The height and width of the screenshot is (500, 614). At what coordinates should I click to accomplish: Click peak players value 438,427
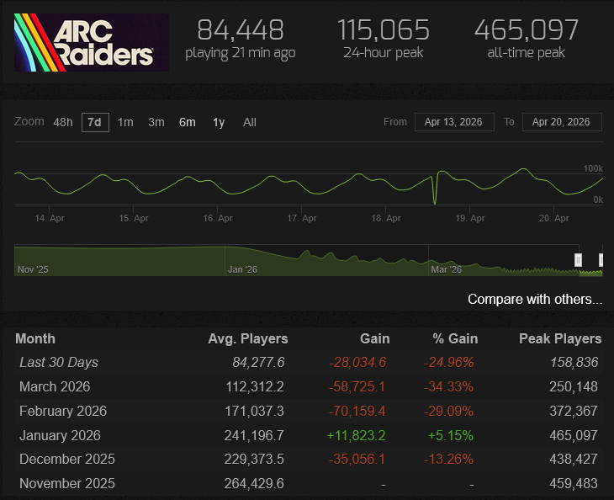coord(574,459)
